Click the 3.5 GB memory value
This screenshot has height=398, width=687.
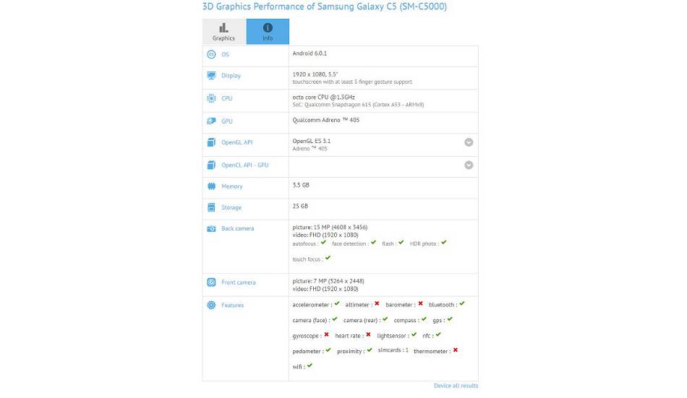pos(301,185)
